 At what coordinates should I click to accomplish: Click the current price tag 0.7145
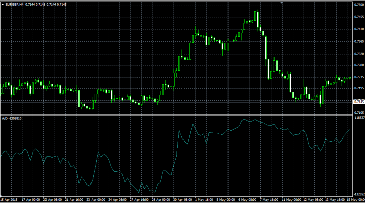[358, 102]
